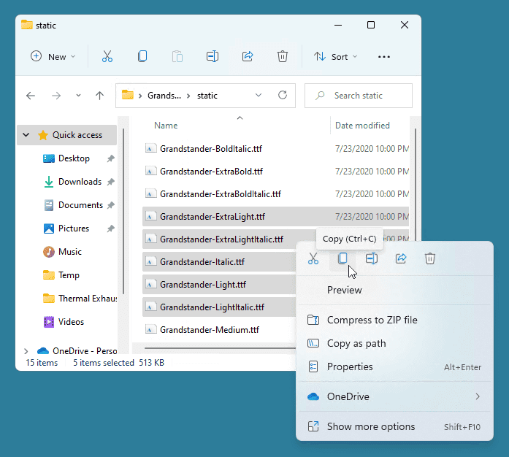Open the New dropdown menu
The image size is (509, 457).
[53, 56]
